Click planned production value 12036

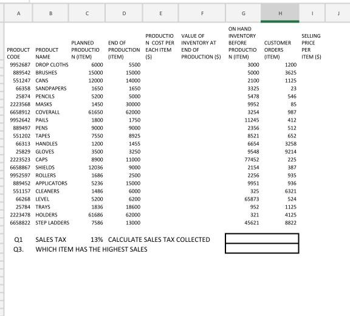tap(95, 168)
